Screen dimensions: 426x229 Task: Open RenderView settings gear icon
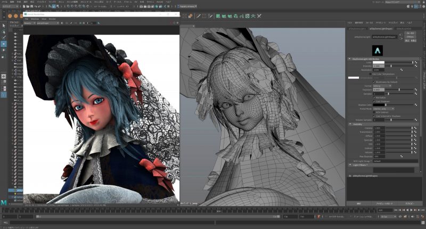point(177,23)
